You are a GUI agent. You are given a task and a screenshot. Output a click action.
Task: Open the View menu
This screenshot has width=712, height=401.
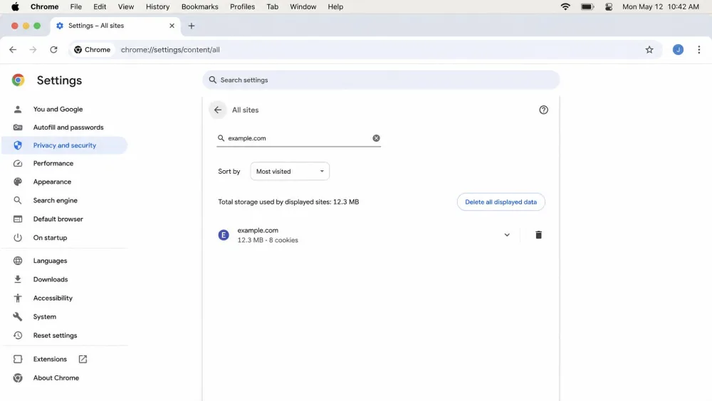click(x=126, y=6)
